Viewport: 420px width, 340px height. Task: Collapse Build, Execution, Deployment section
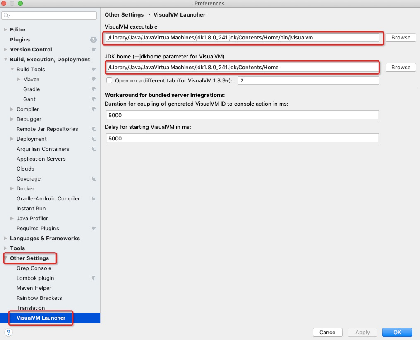point(5,59)
